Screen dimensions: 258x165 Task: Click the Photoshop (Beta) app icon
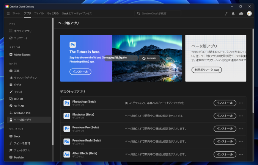[67, 103]
